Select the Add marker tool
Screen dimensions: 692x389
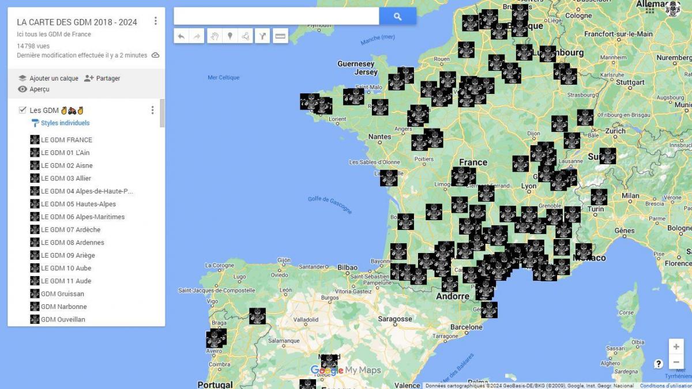pos(230,36)
